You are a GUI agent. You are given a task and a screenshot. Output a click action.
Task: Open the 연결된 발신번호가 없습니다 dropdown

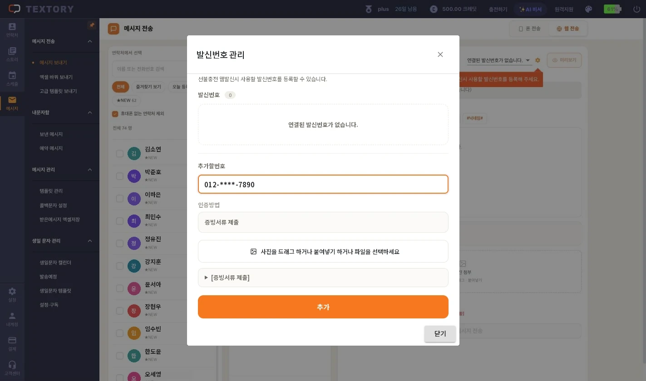(498, 60)
